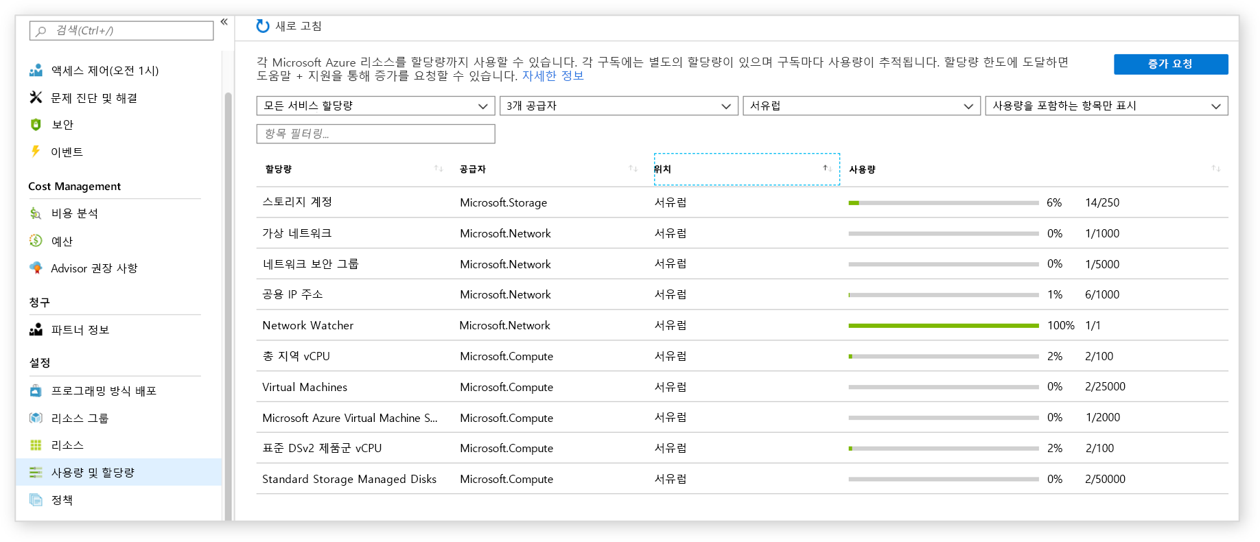Click the Network Watcher 100% usage bar

(943, 326)
